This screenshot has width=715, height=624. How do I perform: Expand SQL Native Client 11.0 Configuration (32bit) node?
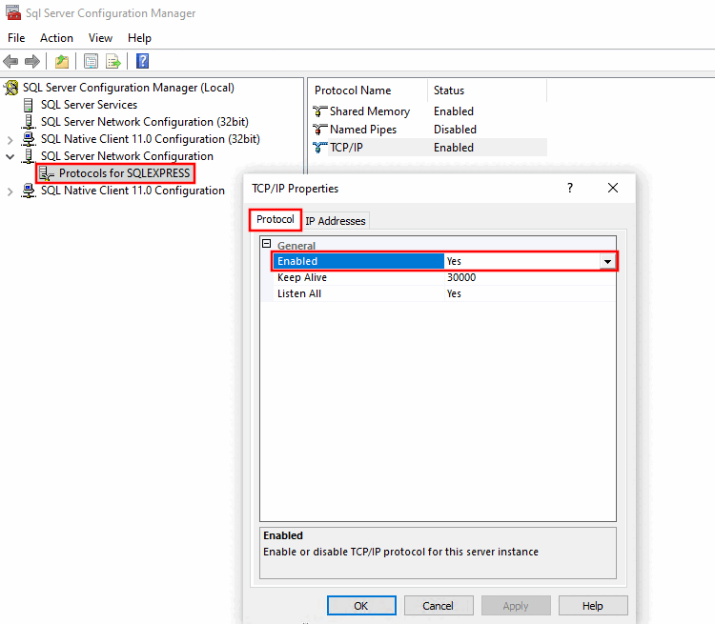tap(10, 139)
